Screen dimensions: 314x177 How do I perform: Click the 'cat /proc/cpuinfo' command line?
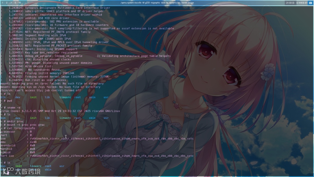18,128
